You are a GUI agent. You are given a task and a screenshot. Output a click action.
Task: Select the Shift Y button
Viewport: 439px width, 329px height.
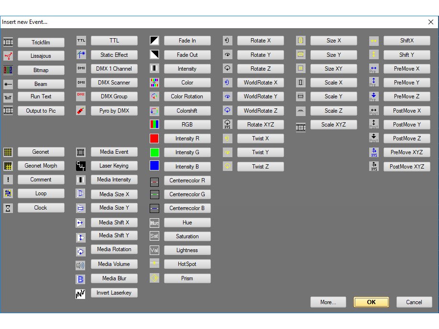click(x=406, y=55)
